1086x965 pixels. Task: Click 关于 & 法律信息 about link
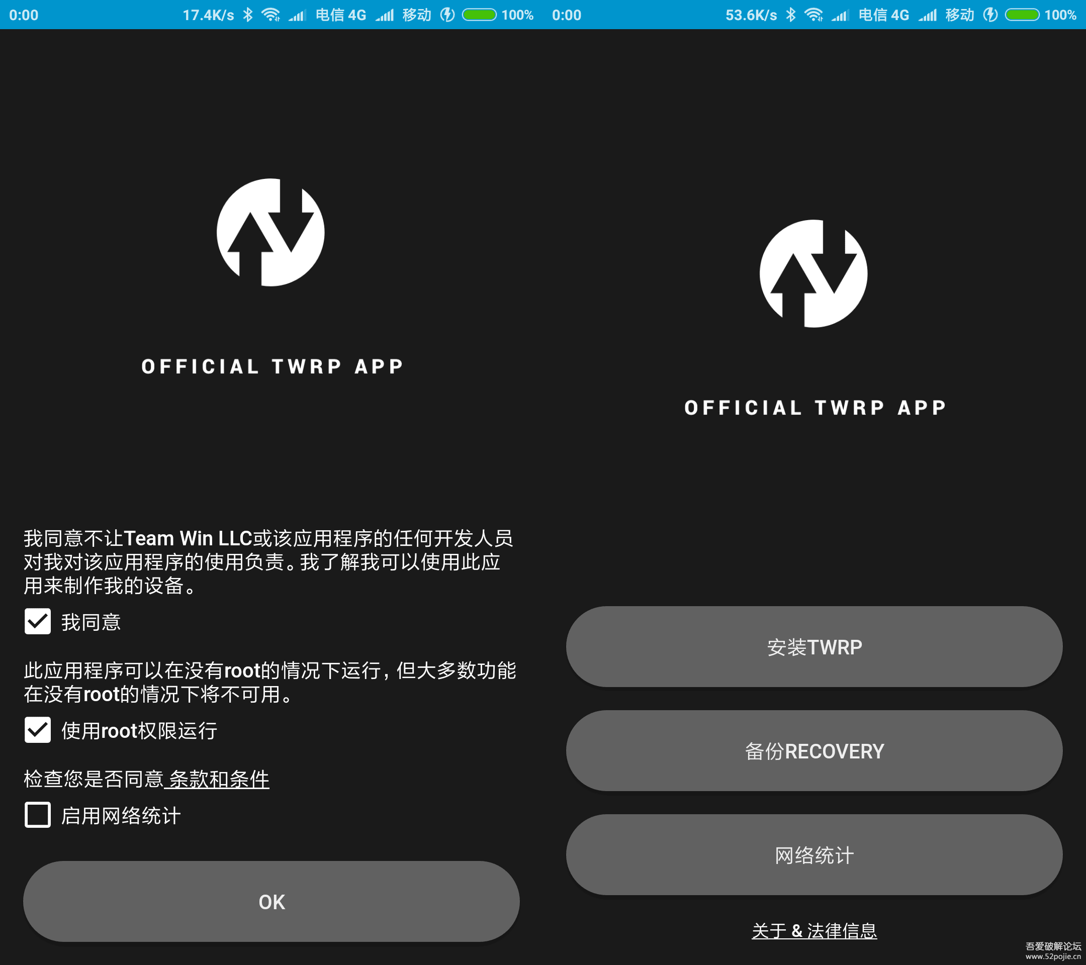[x=814, y=929]
